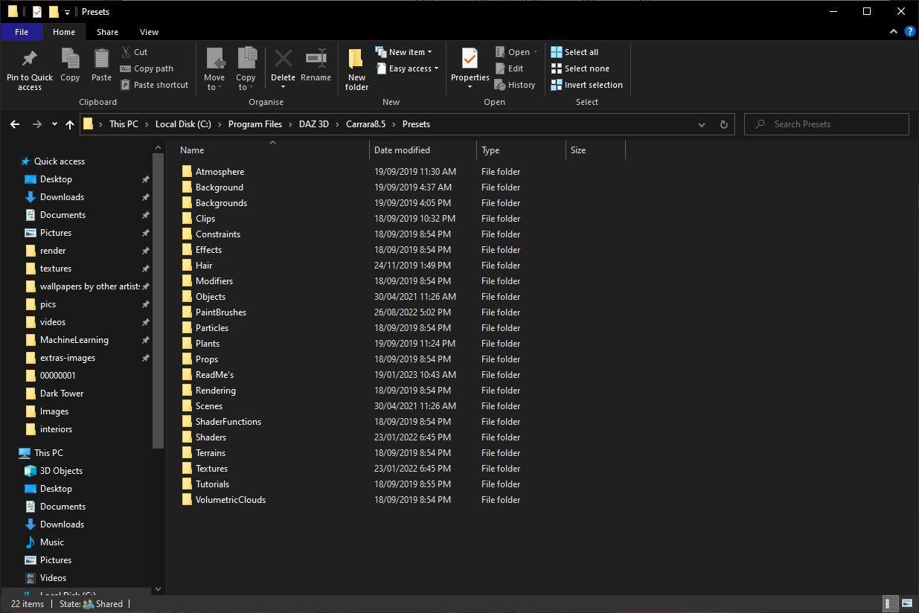This screenshot has height=613, width=919.
Task: Click the Rename icon
Action: pyautogui.click(x=316, y=58)
